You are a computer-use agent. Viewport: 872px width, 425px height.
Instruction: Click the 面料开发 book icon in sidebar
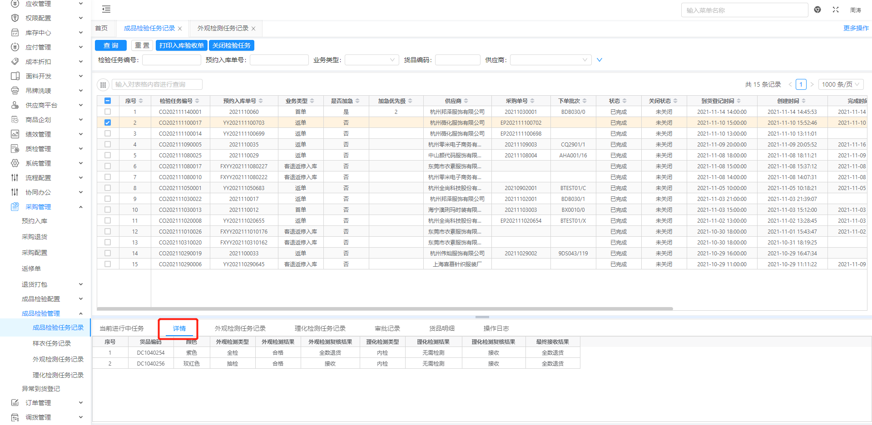tap(15, 76)
